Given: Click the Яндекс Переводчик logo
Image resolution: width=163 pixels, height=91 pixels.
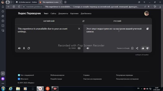Looking at the screenshot, I should coord(30,13).
